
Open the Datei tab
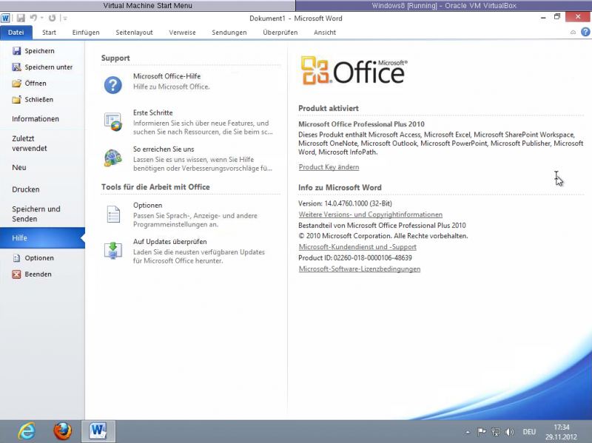(x=16, y=33)
